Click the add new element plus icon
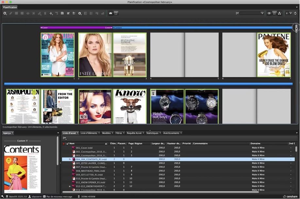The width and height of the screenshot is (300, 199). pos(5,13)
